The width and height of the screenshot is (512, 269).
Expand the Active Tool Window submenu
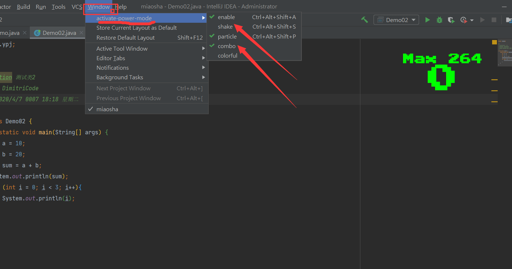(x=147, y=48)
